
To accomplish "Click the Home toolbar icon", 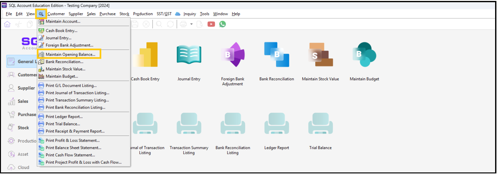I will coord(7,24).
